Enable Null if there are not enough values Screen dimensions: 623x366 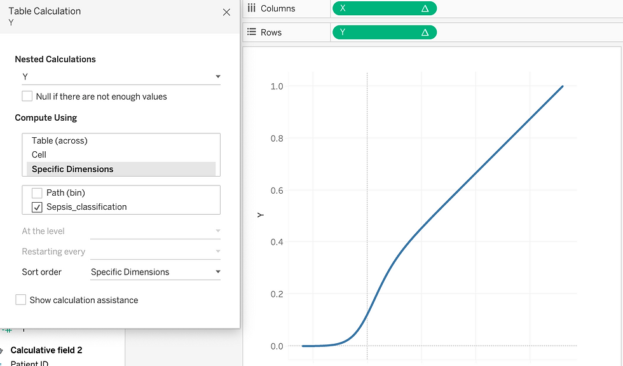coord(27,97)
